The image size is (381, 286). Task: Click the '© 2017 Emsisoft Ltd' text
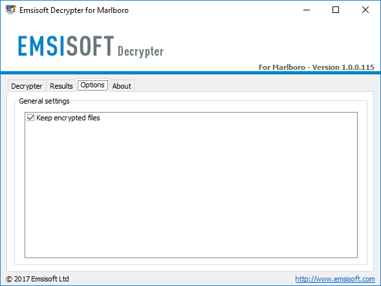[x=38, y=279]
